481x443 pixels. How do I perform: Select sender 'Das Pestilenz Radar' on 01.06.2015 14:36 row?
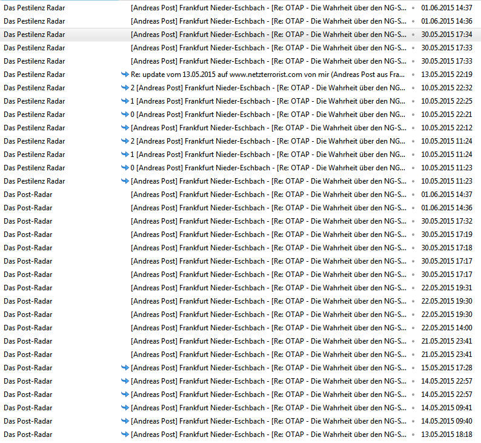pyautogui.click(x=35, y=21)
